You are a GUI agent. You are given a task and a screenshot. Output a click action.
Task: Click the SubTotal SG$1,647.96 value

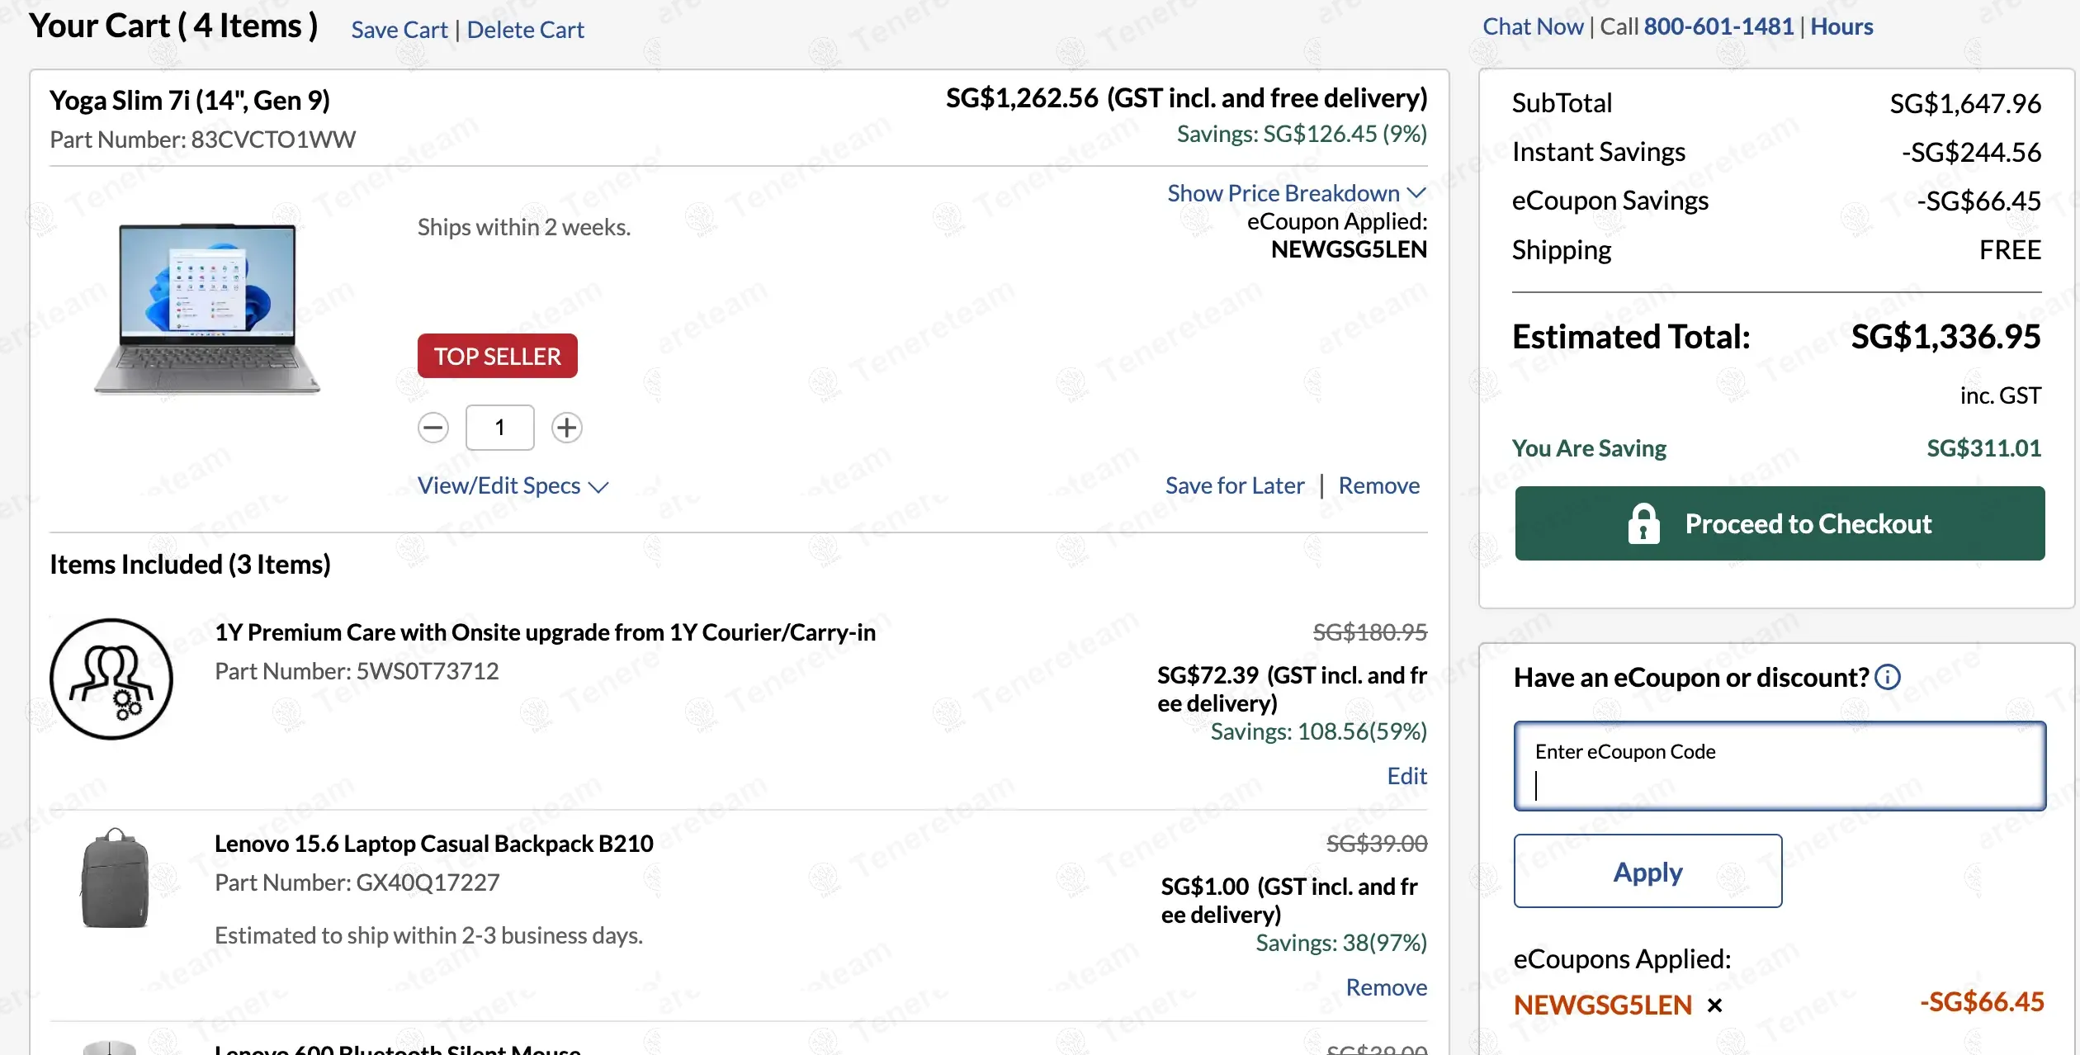click(1965, 104)
